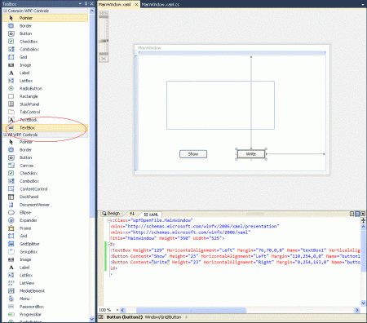Switch to the MainWindow.xaml.cs tab

pos(161,4)
